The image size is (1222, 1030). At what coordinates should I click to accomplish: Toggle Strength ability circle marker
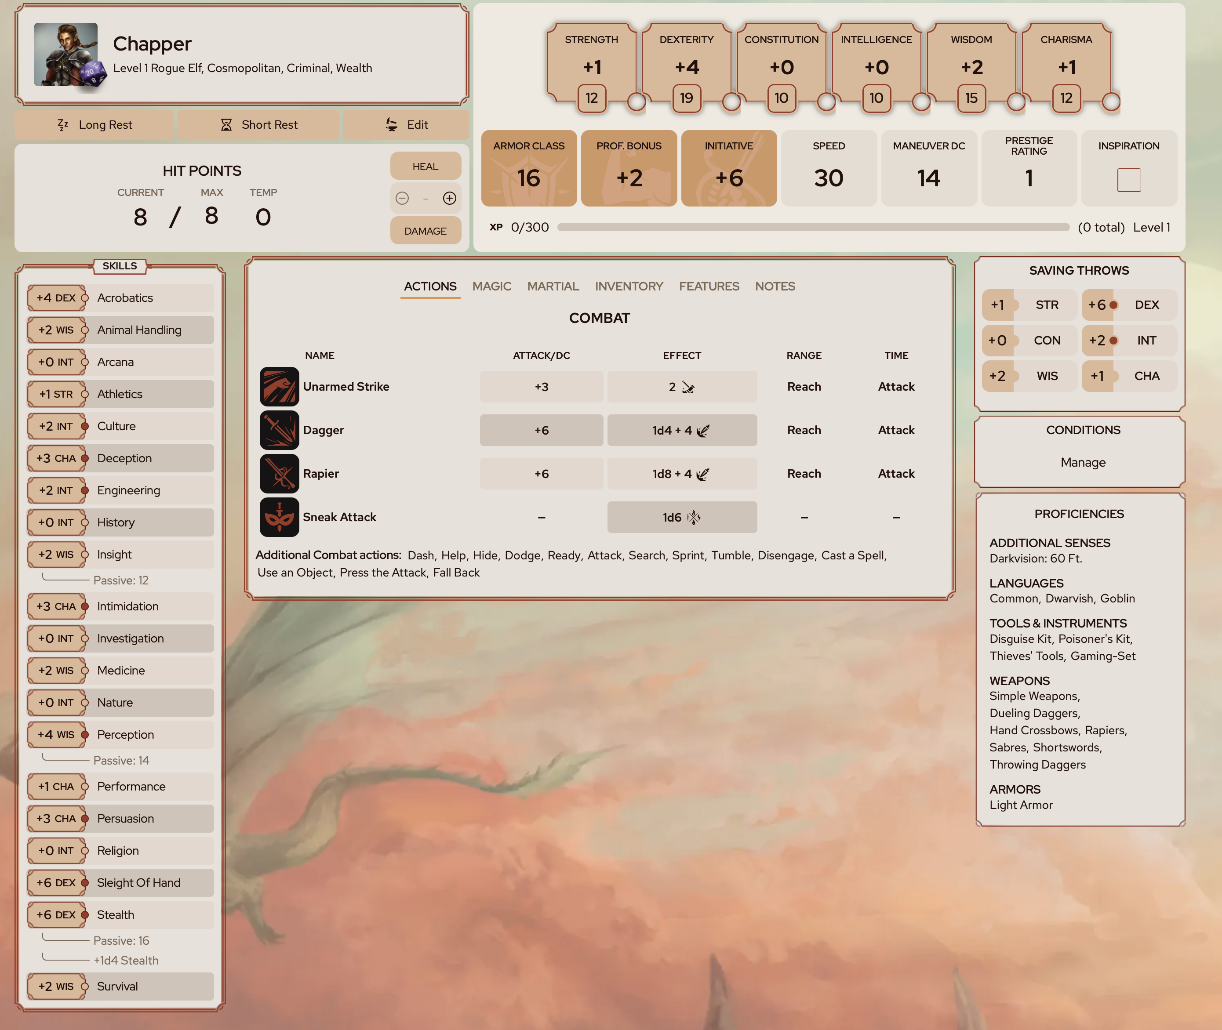point(636,102)
